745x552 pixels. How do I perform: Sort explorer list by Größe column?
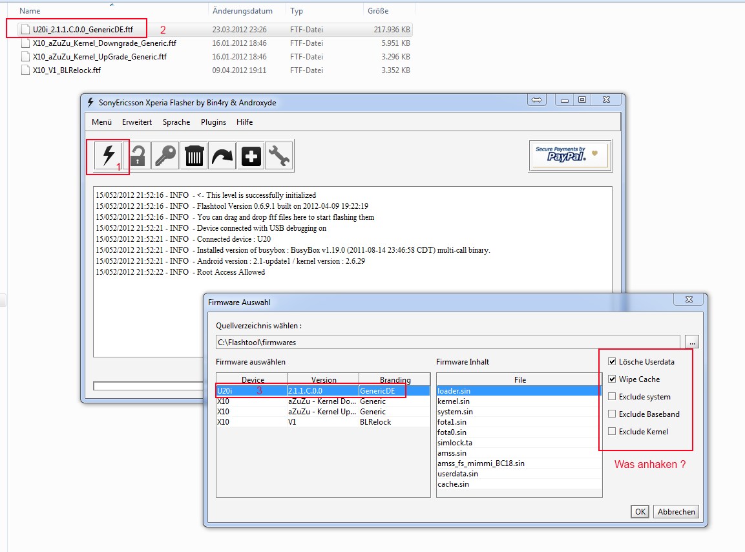point(378,10)
